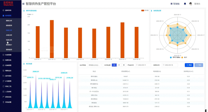The height and width of the screenshot is (112, 208).
Task: Expand the station filter dropdown
Action: point(95,65)
